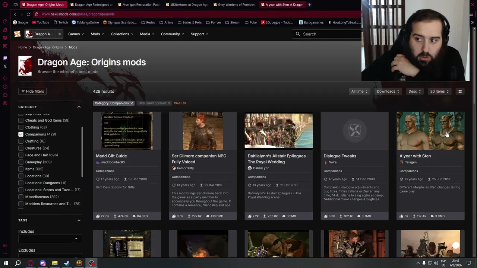Click the Category list scrollbar

click(82, 152)
